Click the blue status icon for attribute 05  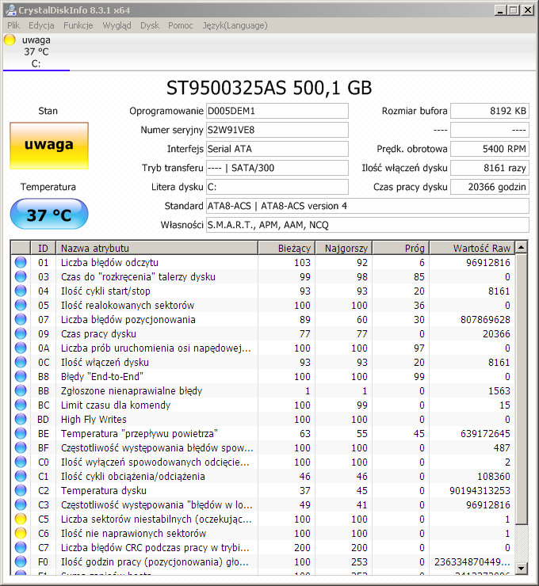21,305
